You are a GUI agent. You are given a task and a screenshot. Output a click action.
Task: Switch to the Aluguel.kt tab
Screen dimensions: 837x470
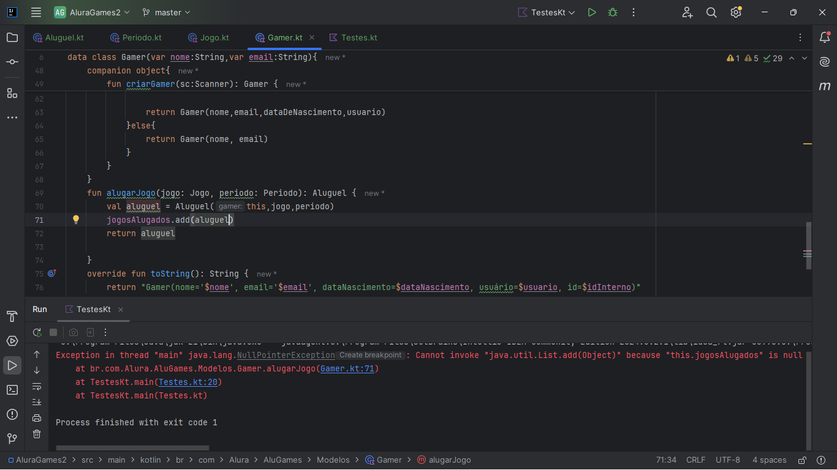pyautogui.click(x=58, y=37)
